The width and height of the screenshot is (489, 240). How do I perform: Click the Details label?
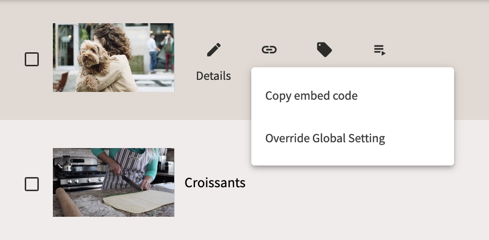pyautogui.click(x=213, y=76)
